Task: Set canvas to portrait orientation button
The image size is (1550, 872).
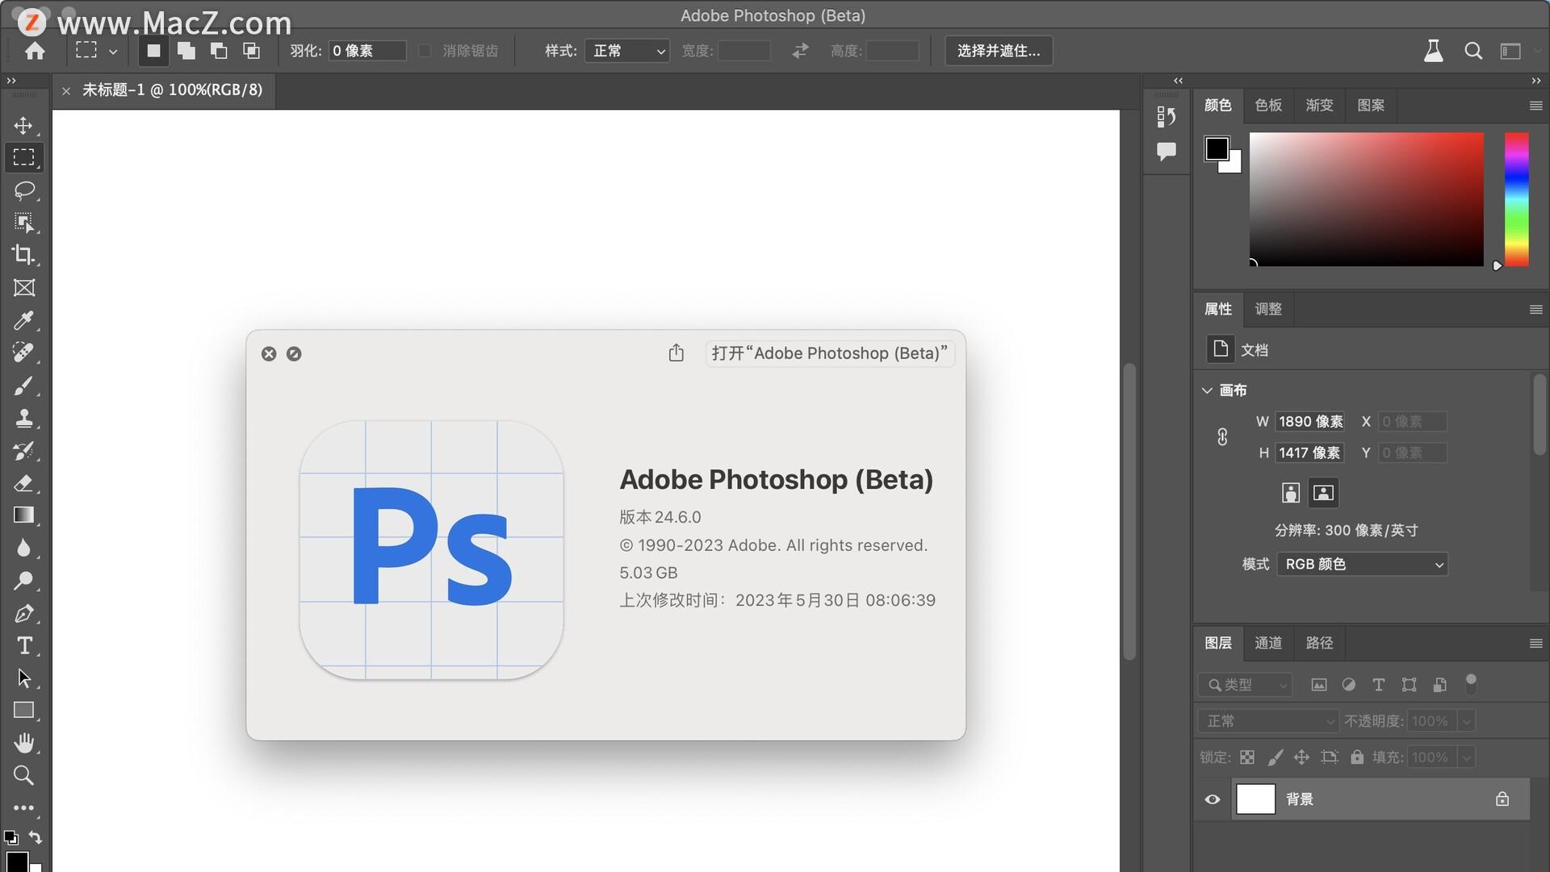Action: [1291, 493]
